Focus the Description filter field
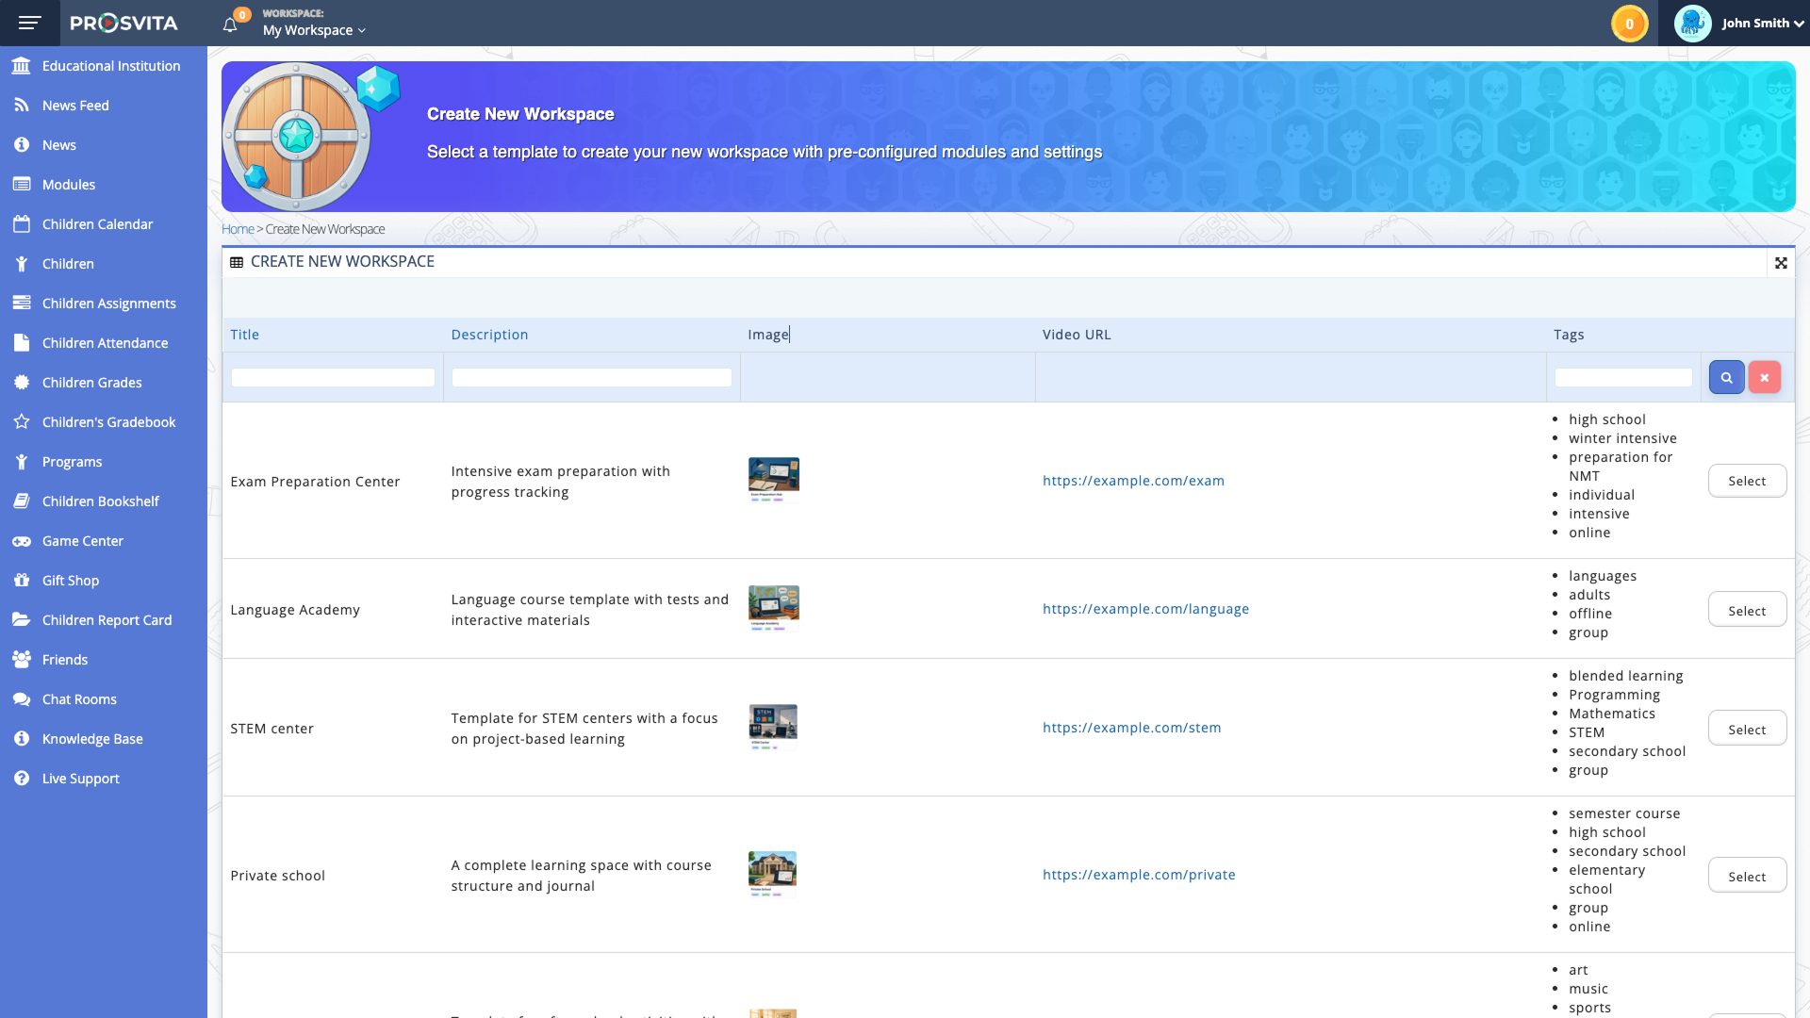 point(591,378)
